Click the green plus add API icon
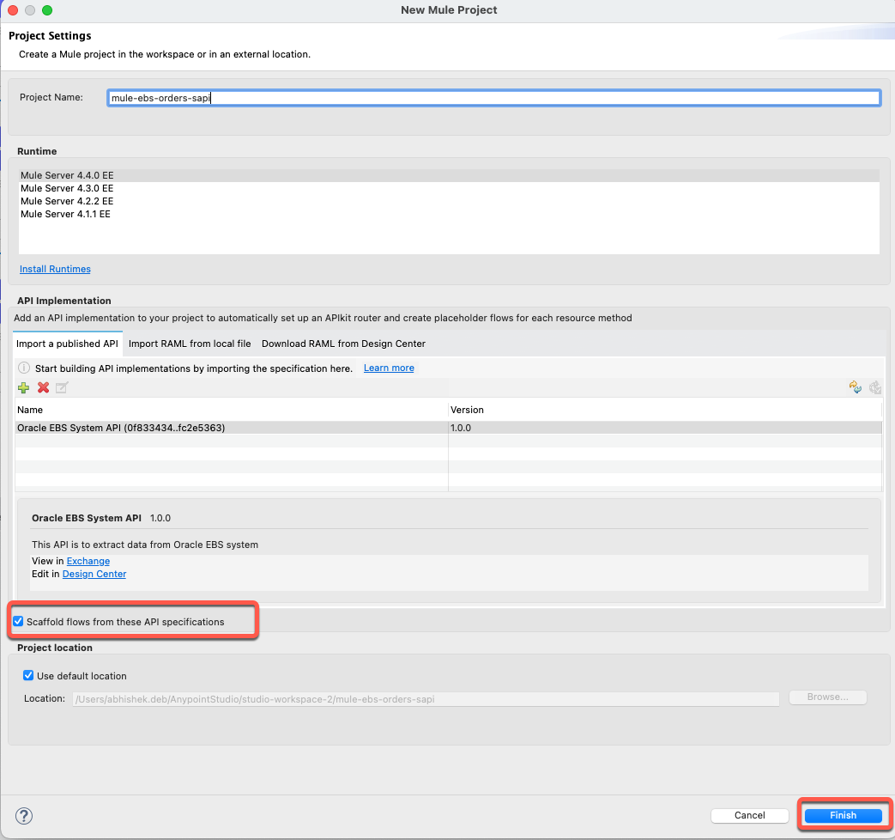This screenshot has height=840, width=895. click(x=23, y=388)
